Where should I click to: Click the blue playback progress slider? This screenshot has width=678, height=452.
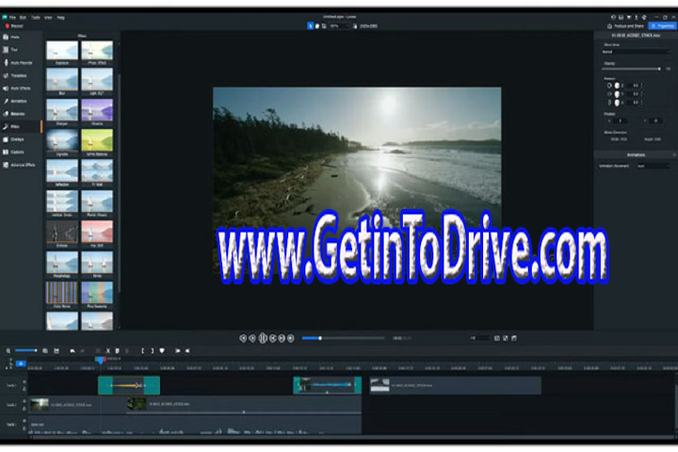point(343,338)
